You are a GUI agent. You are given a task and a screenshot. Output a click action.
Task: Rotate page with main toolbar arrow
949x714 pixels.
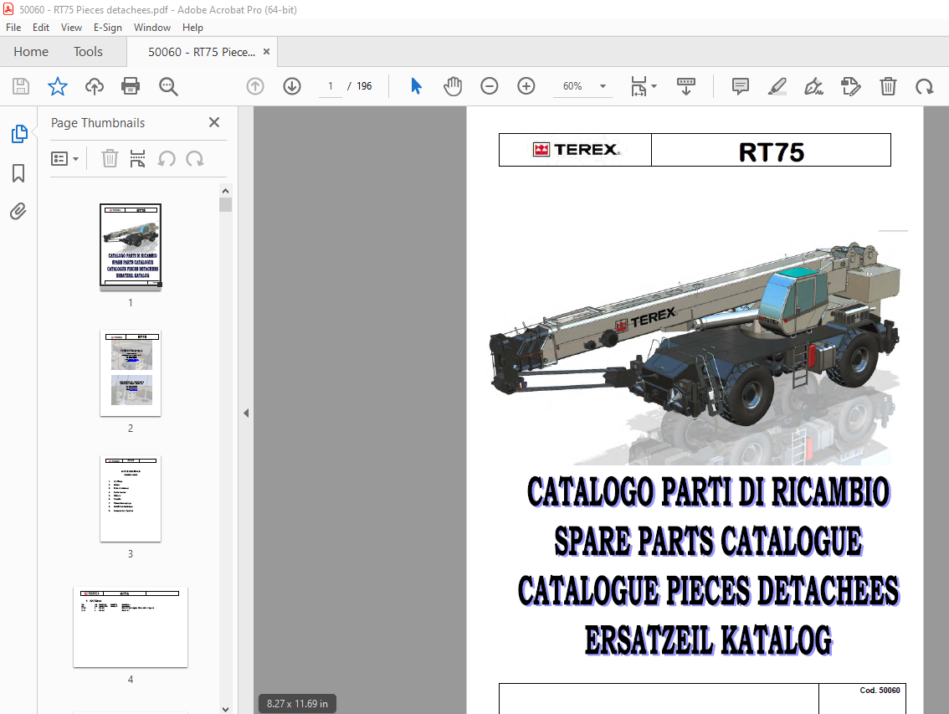tap(924, 86)
